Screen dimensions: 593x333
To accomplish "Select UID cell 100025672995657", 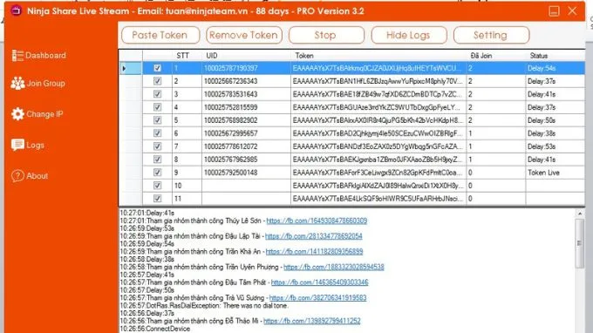I will click(246, 133).
